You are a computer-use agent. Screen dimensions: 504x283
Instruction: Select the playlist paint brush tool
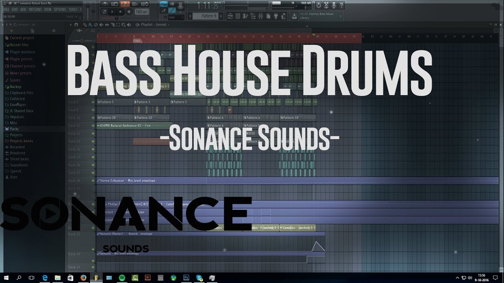(x=90, y=25)
